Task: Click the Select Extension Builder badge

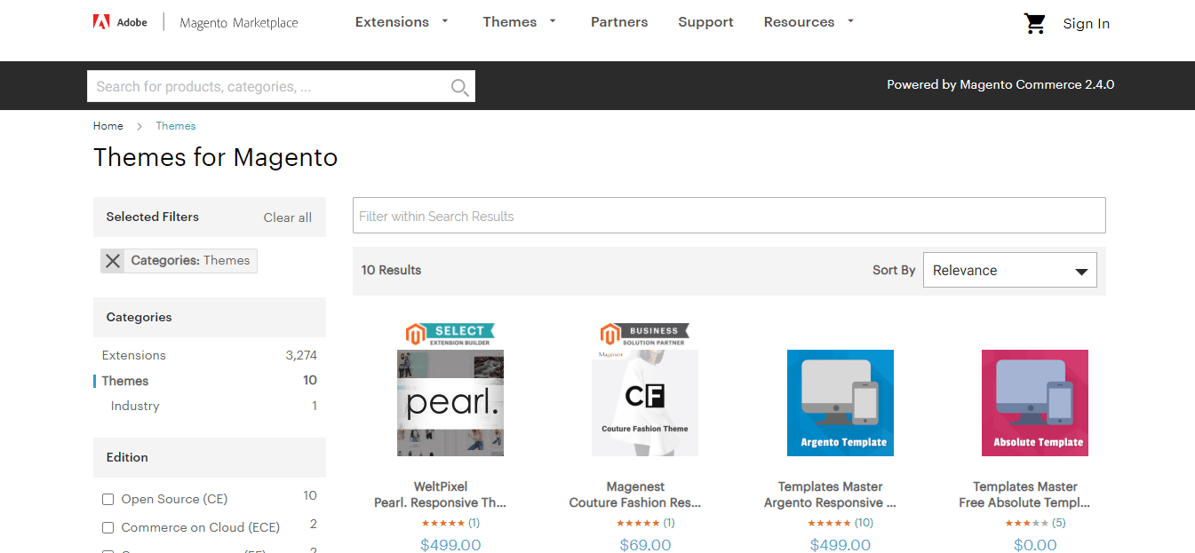Action: coord(450,334)
